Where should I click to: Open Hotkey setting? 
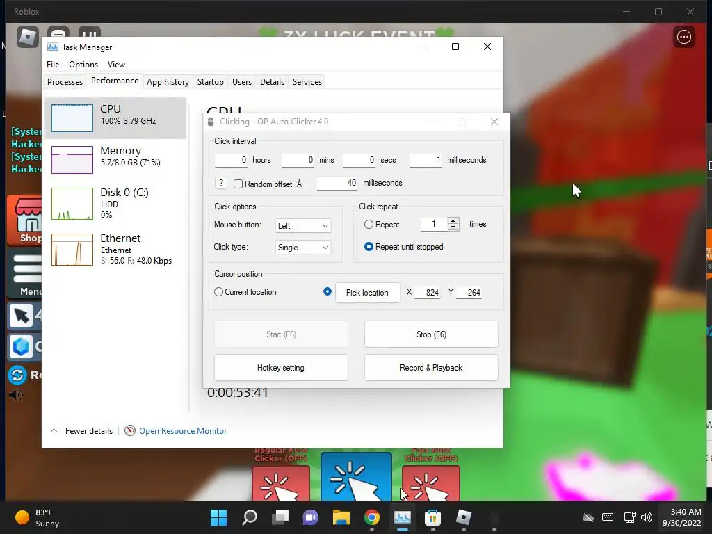coord(281,368)
